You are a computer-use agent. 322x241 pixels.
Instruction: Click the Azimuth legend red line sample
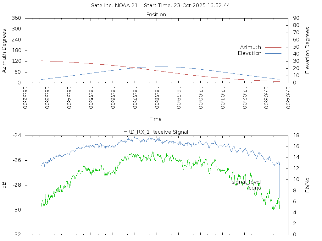click(x=273, y=47)
